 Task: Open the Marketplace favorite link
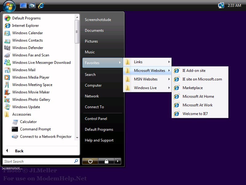pyautogui.click(x=192, y=88)
